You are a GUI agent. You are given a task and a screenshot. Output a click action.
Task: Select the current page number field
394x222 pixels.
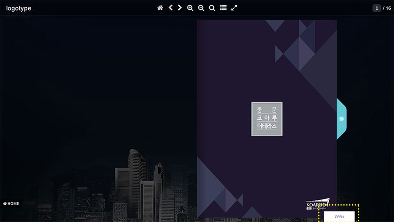(x=377, y=8)
